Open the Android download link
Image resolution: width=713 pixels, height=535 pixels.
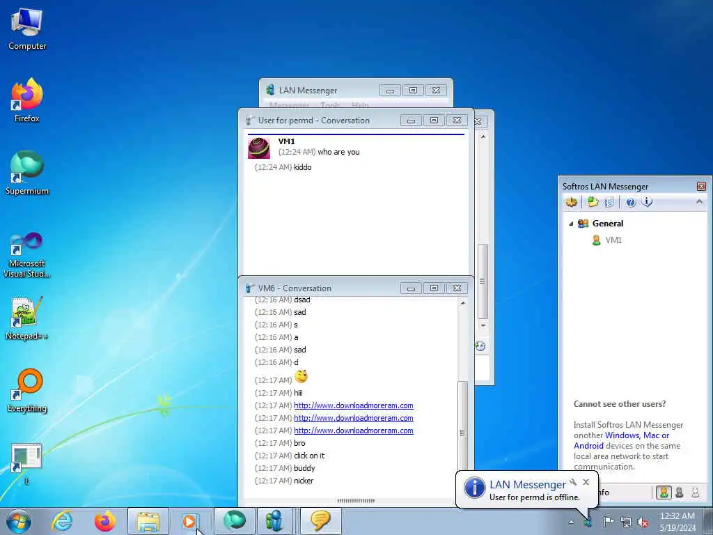pos(588,446)
